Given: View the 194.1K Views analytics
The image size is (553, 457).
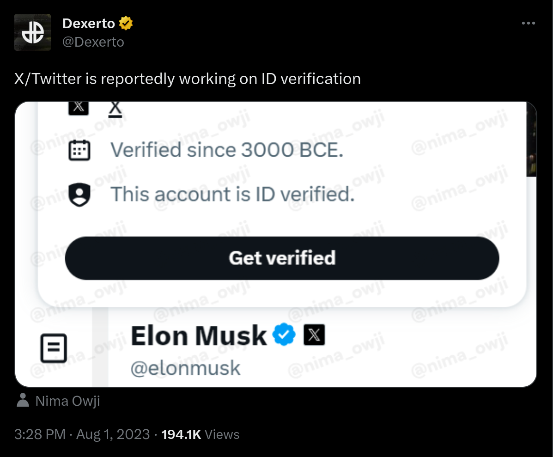Looking at the screenshot, I should coord(200,434).
